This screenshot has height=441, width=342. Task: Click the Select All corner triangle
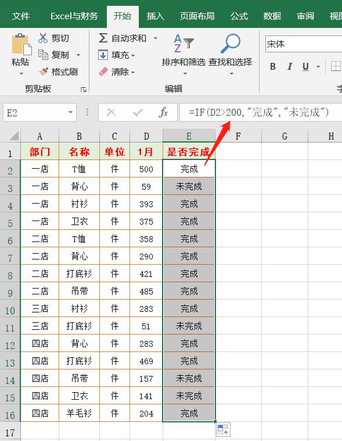pyautogui.click(x=14, y=136)
